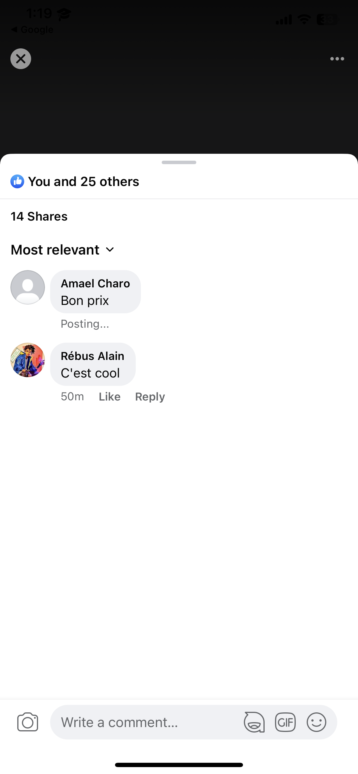Like Rébus Alain's comment
The width and height of the screenshot is (358, 774).
tap(110, 397)
